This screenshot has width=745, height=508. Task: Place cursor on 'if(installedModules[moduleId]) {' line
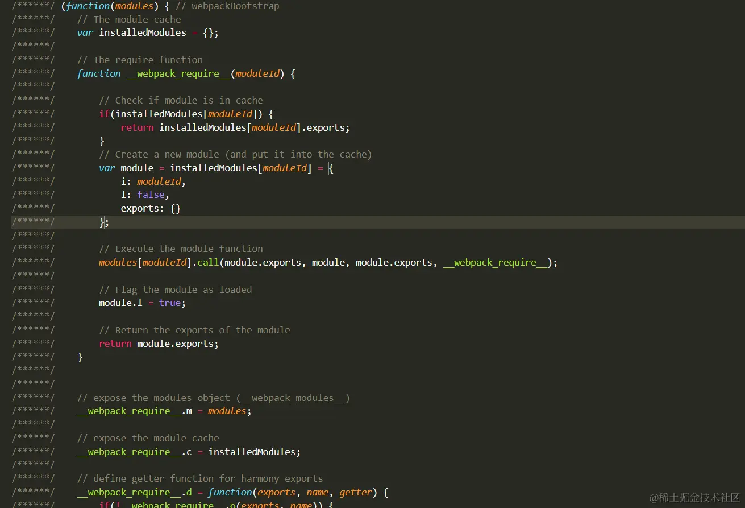tap(186, 114)
